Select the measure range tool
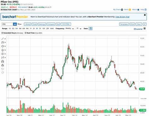 coord(3,58)
